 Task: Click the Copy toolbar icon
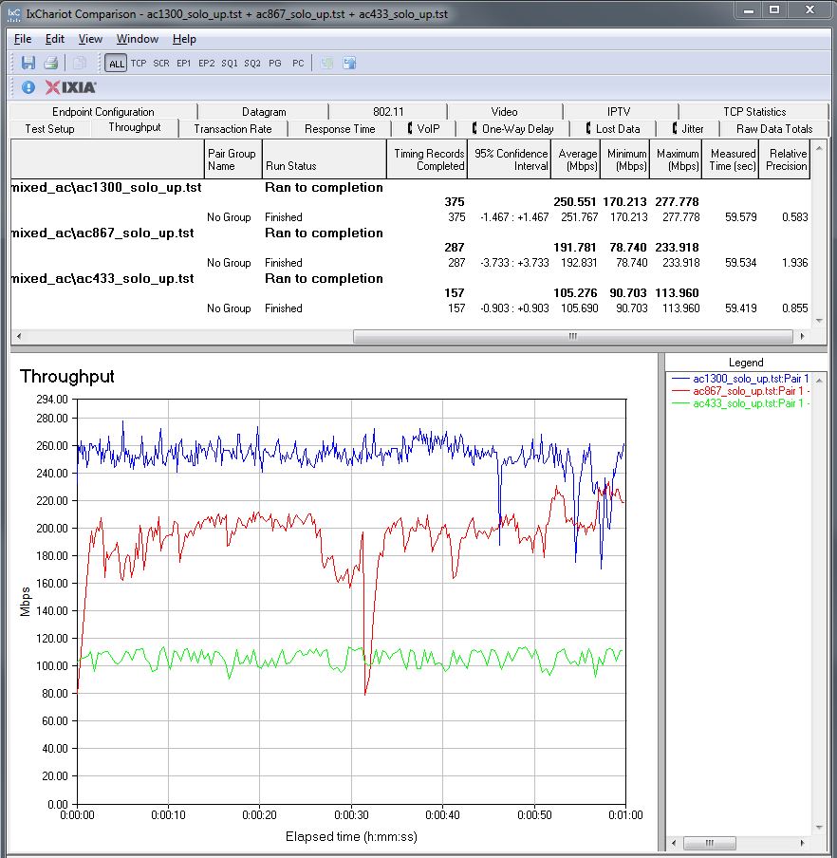coord(80,63)
